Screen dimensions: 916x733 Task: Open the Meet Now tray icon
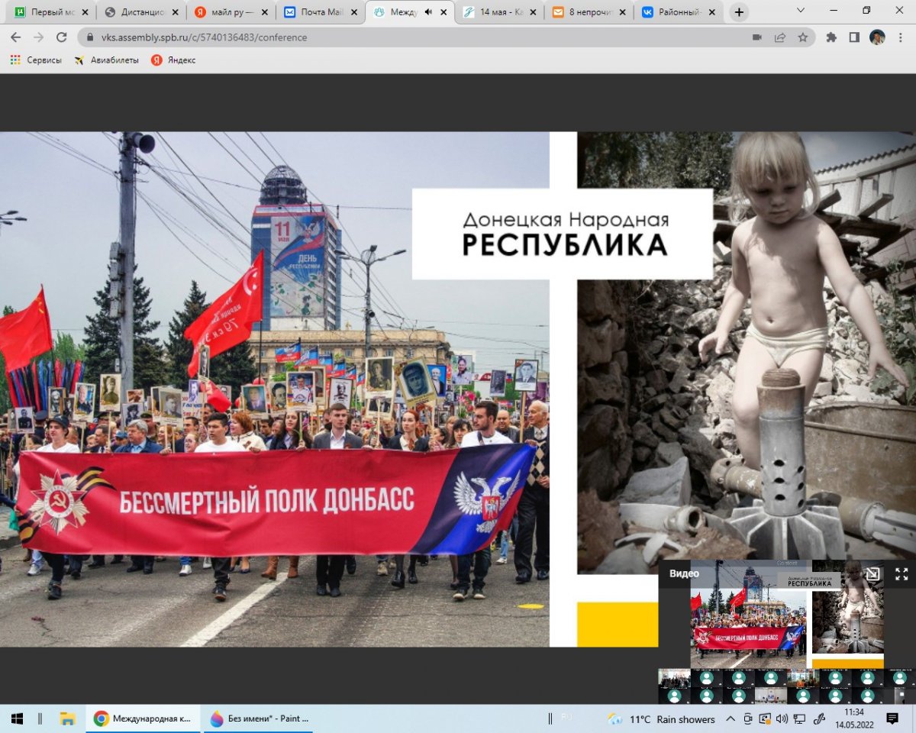click(x=747, y=718)
